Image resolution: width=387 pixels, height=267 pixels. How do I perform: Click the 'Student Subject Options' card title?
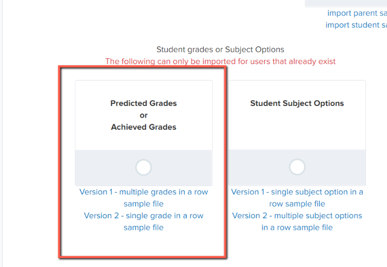pos(297,103)
